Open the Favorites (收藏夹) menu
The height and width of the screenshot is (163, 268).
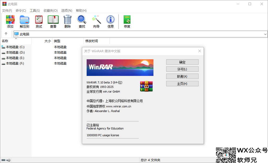[x=50, y=10]
